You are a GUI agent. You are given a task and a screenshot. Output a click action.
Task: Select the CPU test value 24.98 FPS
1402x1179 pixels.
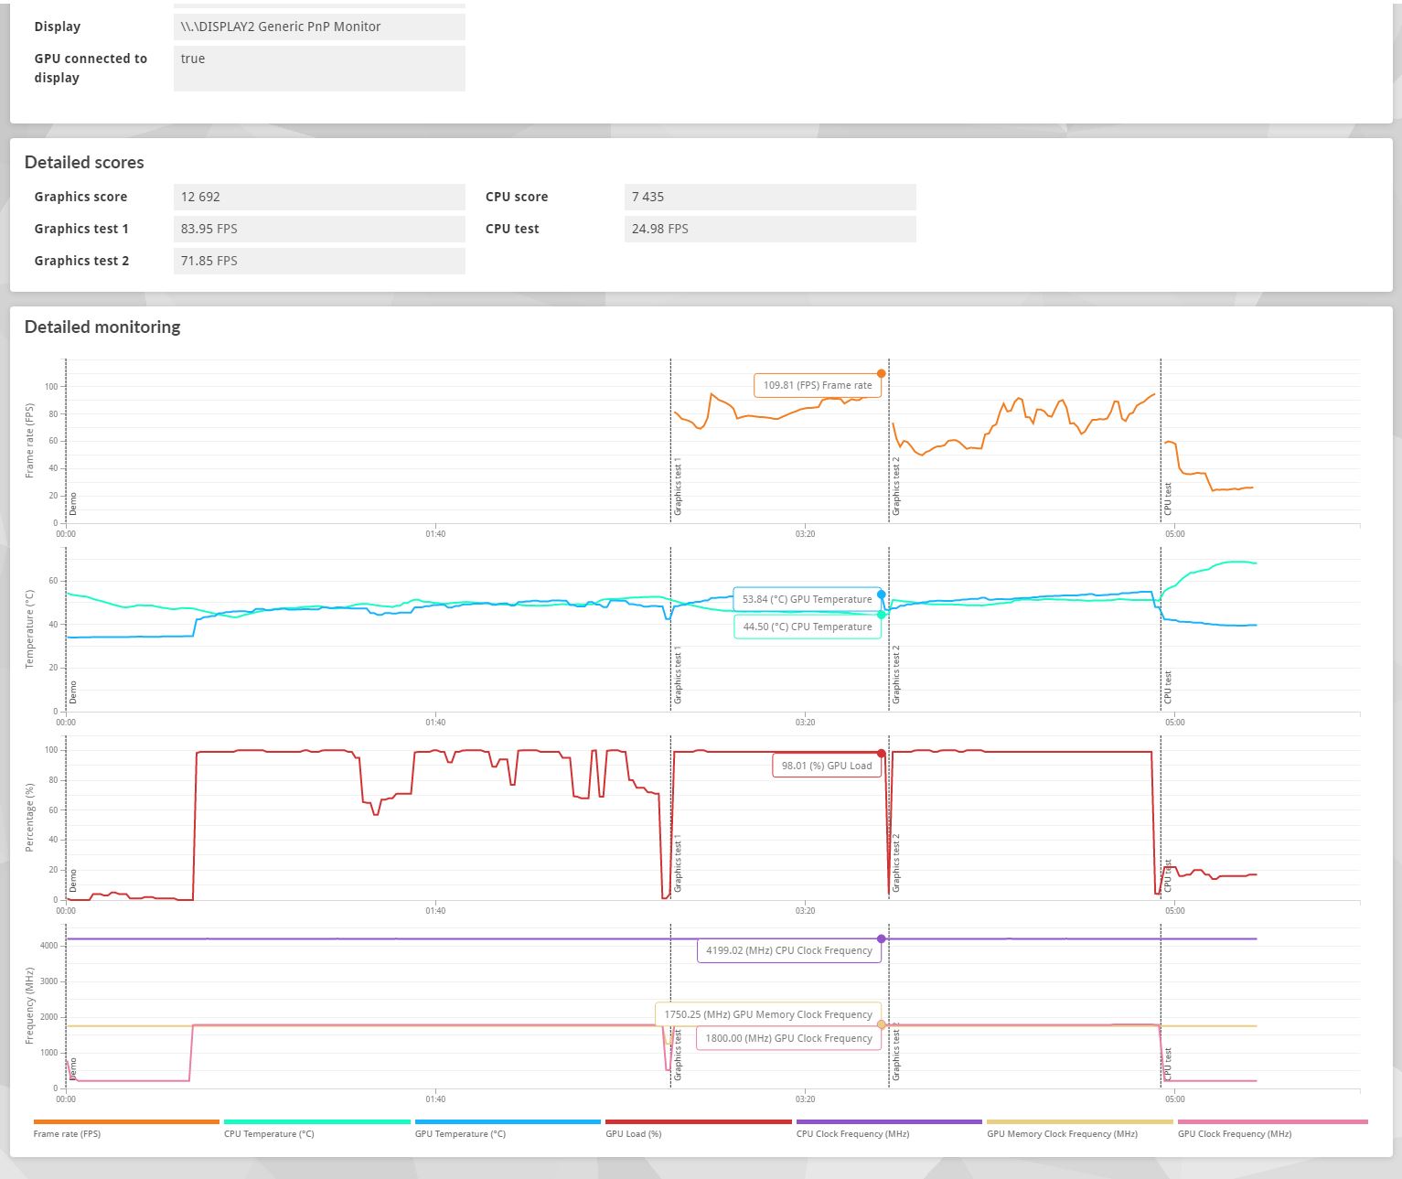tap(770, 229)
